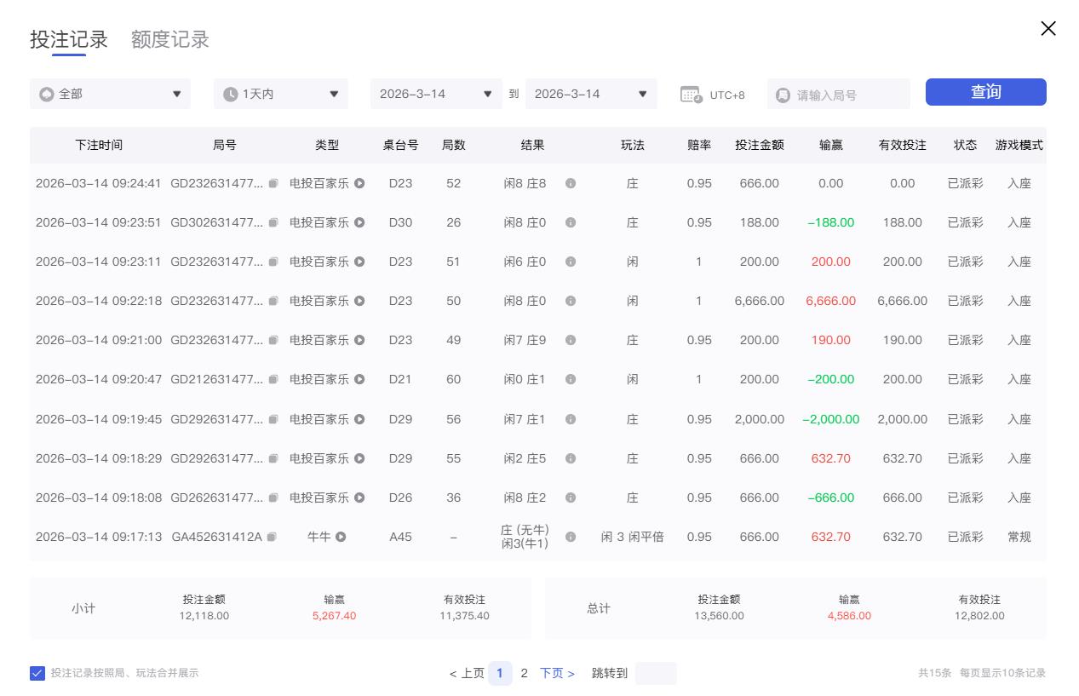Screen dimensions: 1079x696
Task: Click the info icon beside 庄(无牛) 闲3(牛1) result
Action: click(571, 537)
